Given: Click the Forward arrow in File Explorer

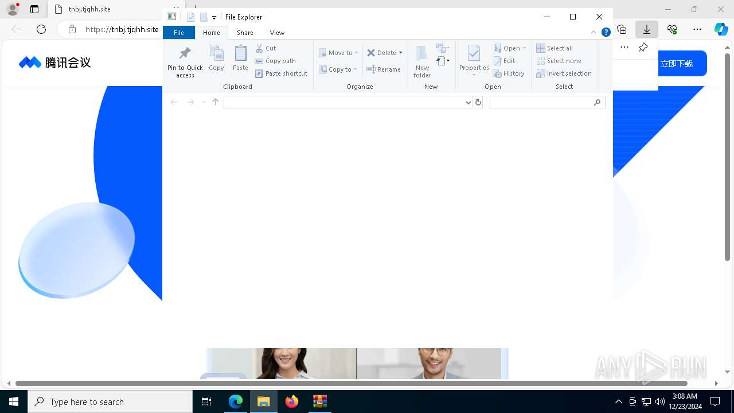Looking at the screenshot, I should point(190,102).
